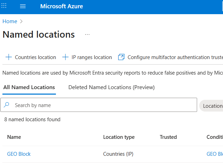Select the '8 named locations found' text
This screenshot has height=163, width=223.
[32, 119]
